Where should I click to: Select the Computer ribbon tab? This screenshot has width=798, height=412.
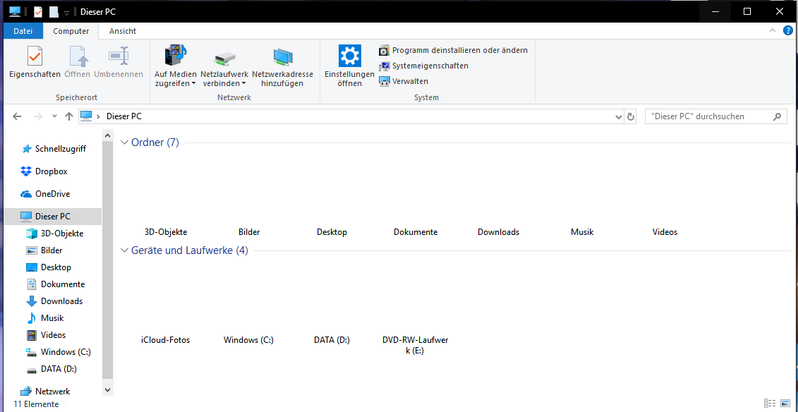point(71,31)
